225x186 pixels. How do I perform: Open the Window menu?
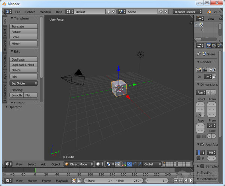tap(45, 12)
